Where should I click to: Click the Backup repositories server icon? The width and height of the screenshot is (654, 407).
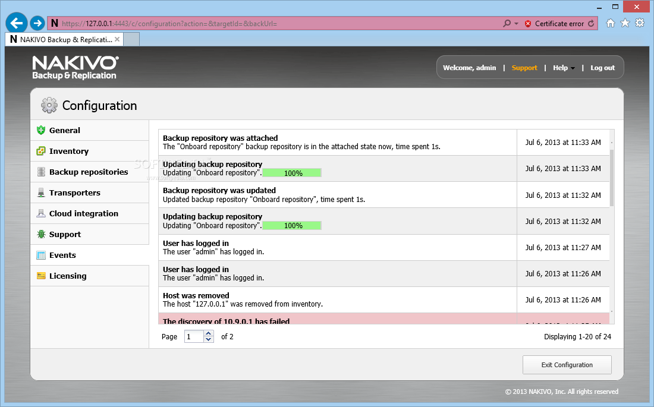(x=41, y=172)
